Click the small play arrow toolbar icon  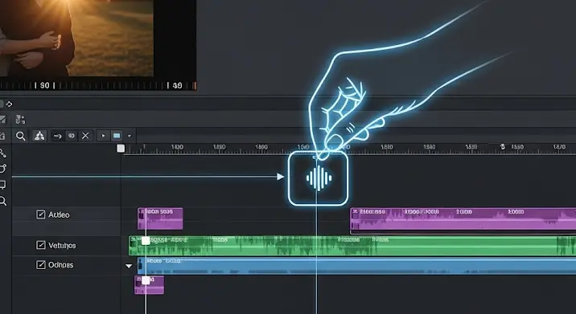[x=103, y=136]
